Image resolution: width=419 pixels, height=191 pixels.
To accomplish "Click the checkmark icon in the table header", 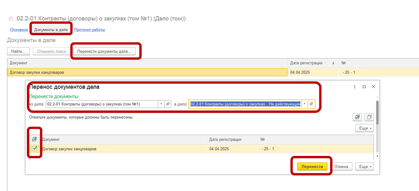I will [x=34, y=139].
